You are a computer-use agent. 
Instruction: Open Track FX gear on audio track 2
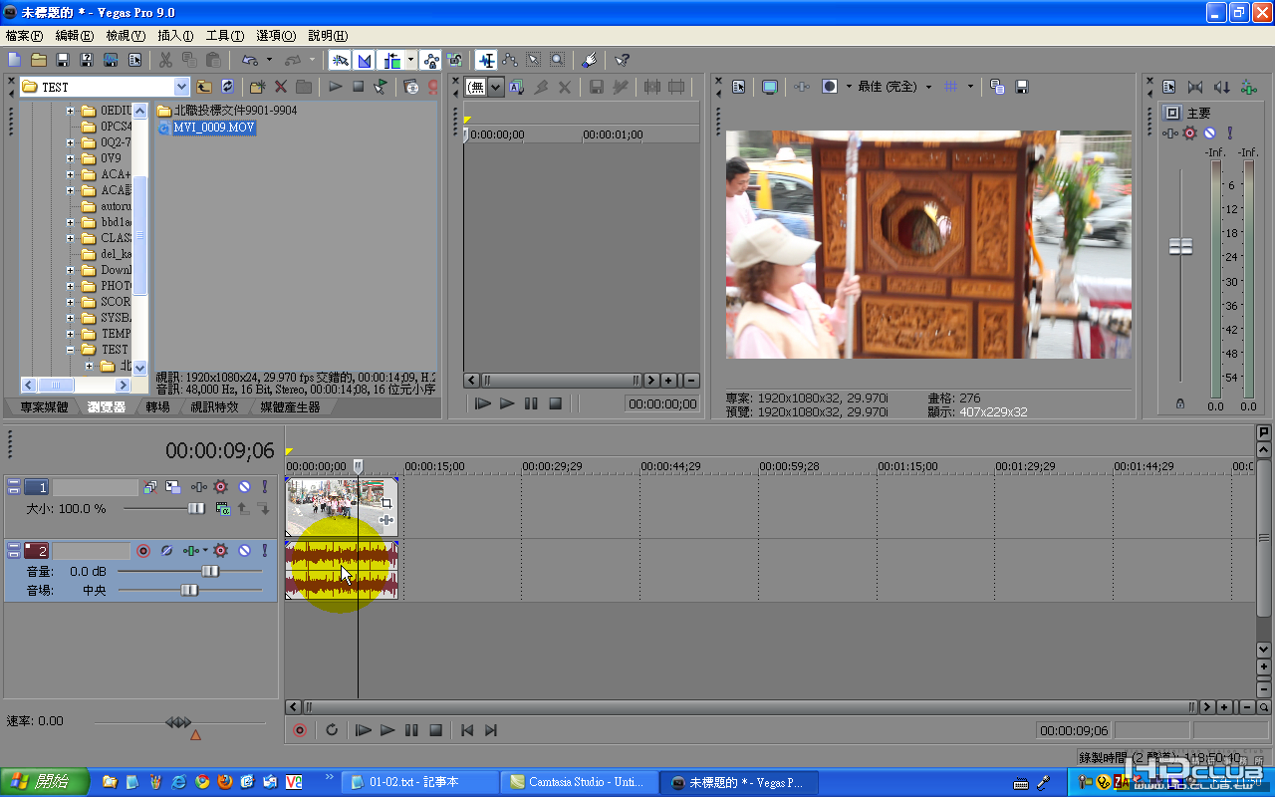point(220,550)
